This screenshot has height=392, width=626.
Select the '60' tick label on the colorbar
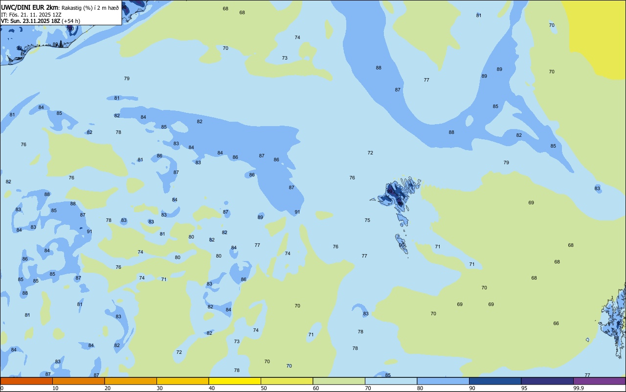(x=316, y=388)
